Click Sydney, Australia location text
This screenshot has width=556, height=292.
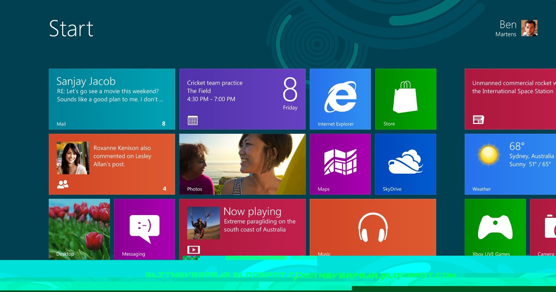tap(532, 156)
